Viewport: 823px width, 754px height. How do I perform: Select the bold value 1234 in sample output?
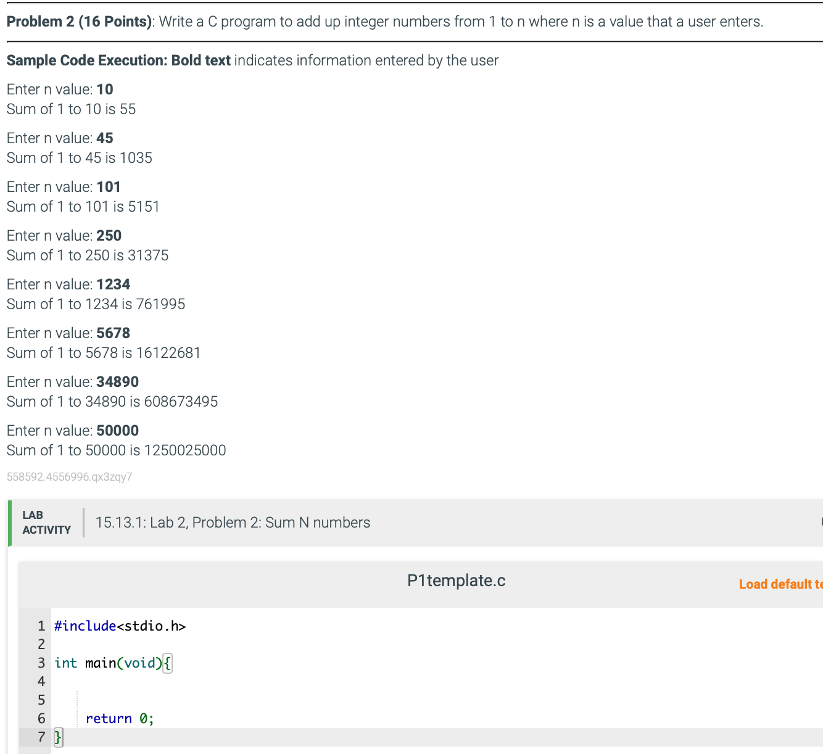pyautogui.click(x=114, y=284)
